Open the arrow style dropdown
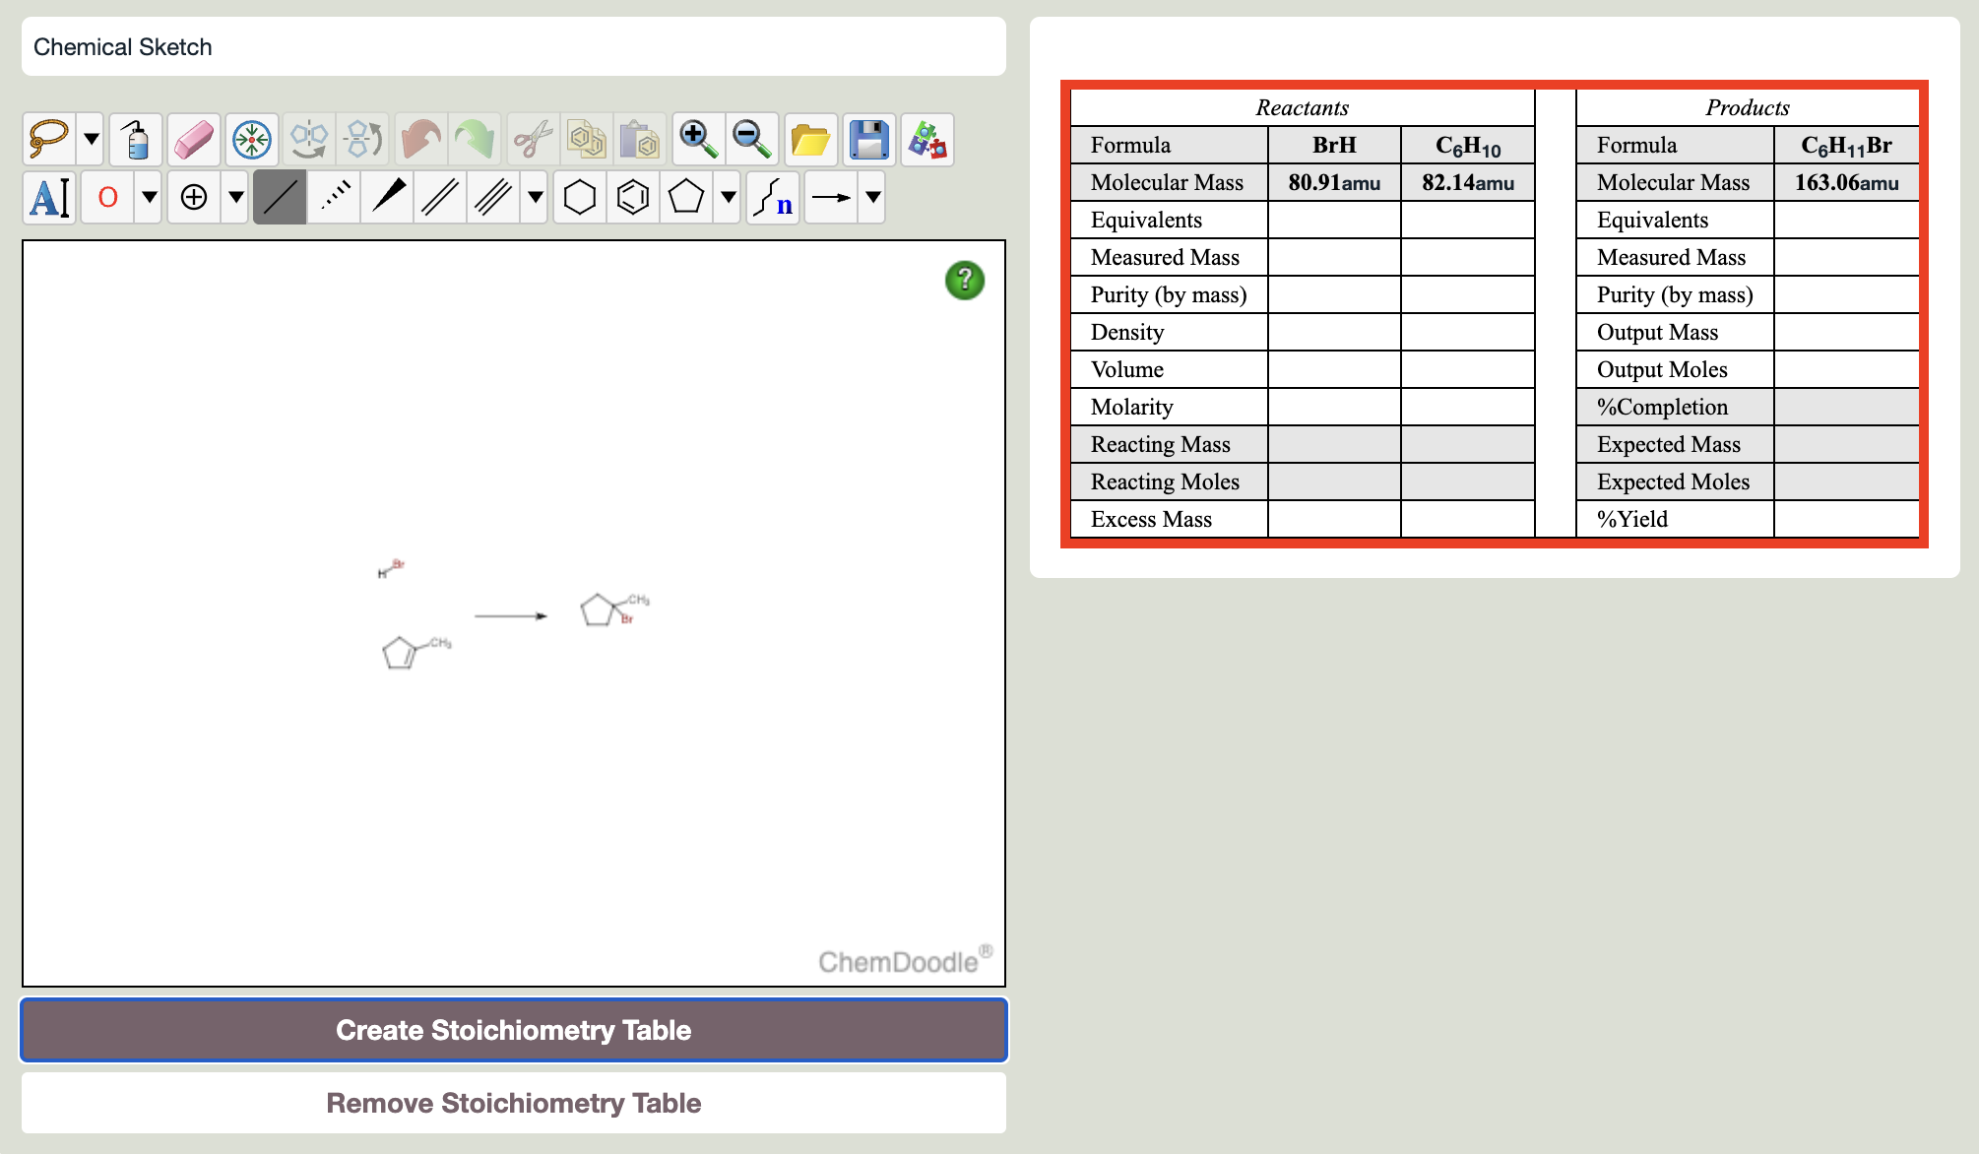 (x=872, y=197)
